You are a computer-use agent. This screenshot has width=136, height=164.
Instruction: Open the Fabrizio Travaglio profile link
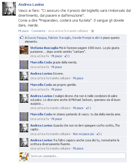[x=59, y=38]
